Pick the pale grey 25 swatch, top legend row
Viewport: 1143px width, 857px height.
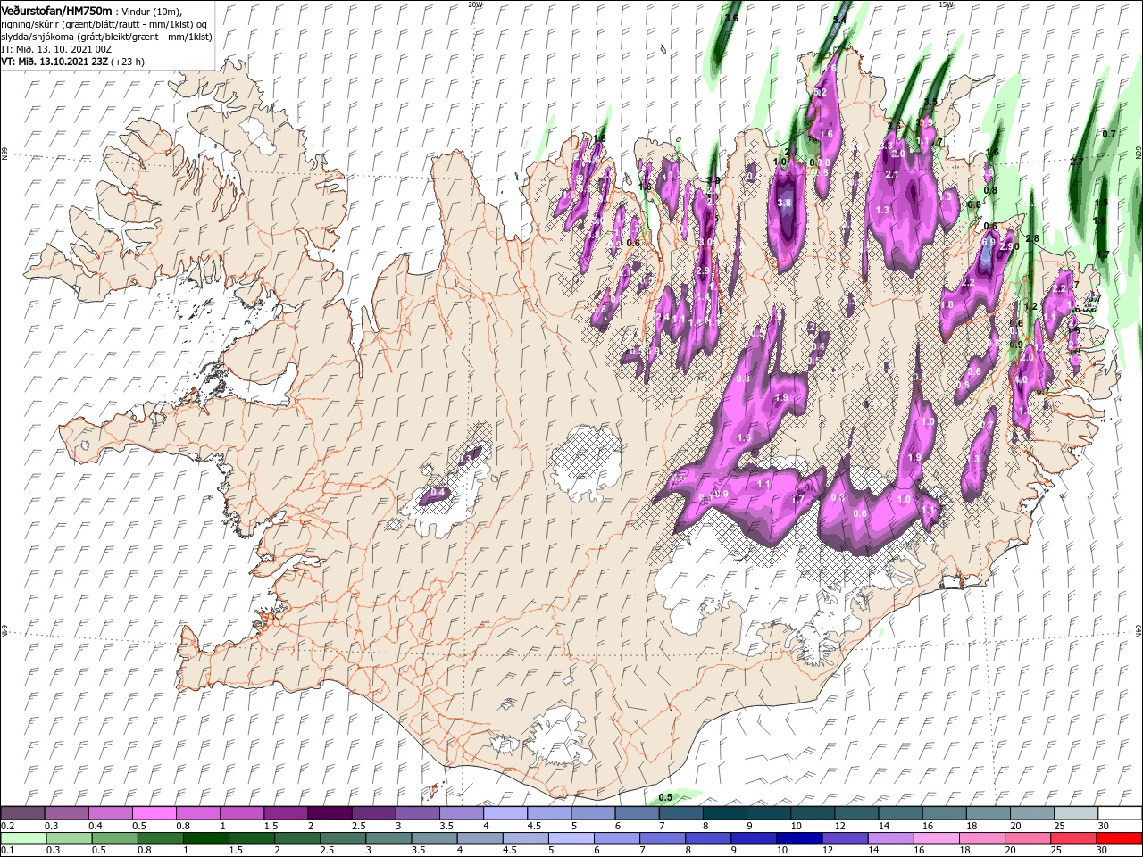pyautogui.click(x=1076, y=813)
